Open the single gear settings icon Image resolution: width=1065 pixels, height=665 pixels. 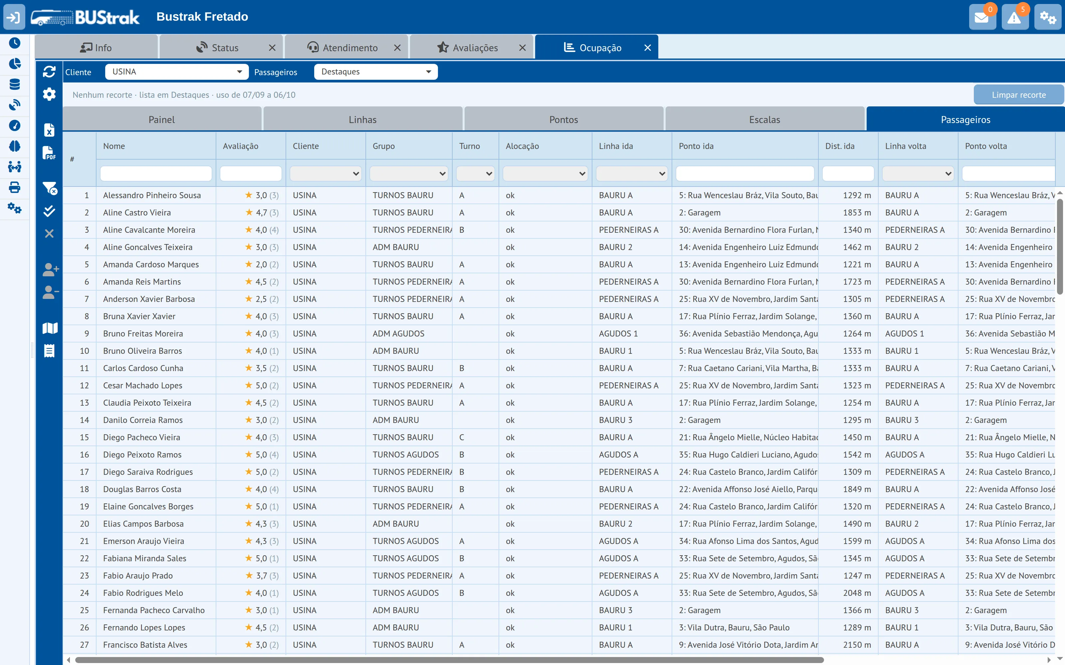tap(49, 94)
